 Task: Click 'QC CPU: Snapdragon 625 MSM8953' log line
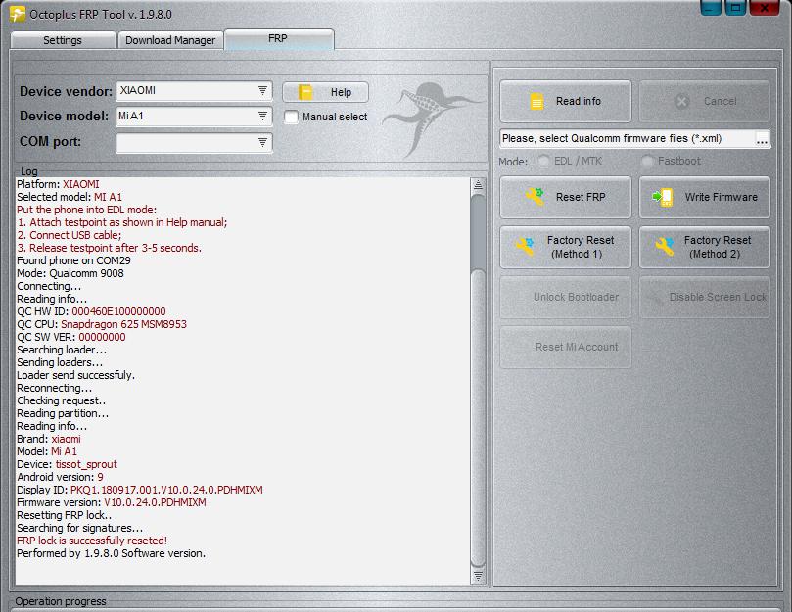[102, 324]
